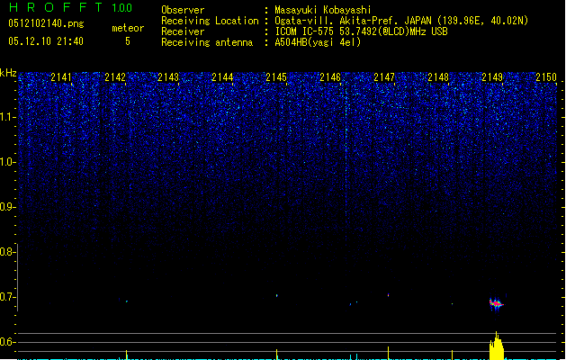Click the 2142 time marker
The width and height of the screenshot is (566, 360).
tap(115, 77)
